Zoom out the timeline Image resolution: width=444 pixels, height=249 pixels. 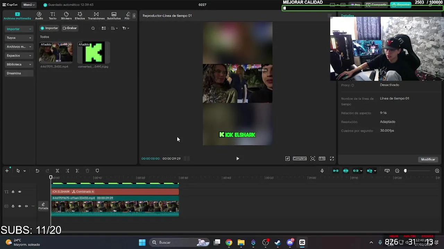(397, 171)
